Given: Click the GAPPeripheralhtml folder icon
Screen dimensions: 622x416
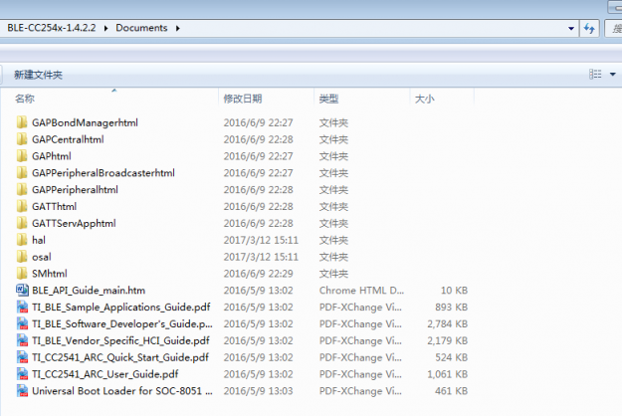Looking at the screenshot, I should point(22,189).
